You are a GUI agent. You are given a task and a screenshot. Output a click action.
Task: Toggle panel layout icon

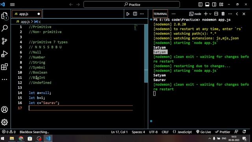[x=207, y=4]
